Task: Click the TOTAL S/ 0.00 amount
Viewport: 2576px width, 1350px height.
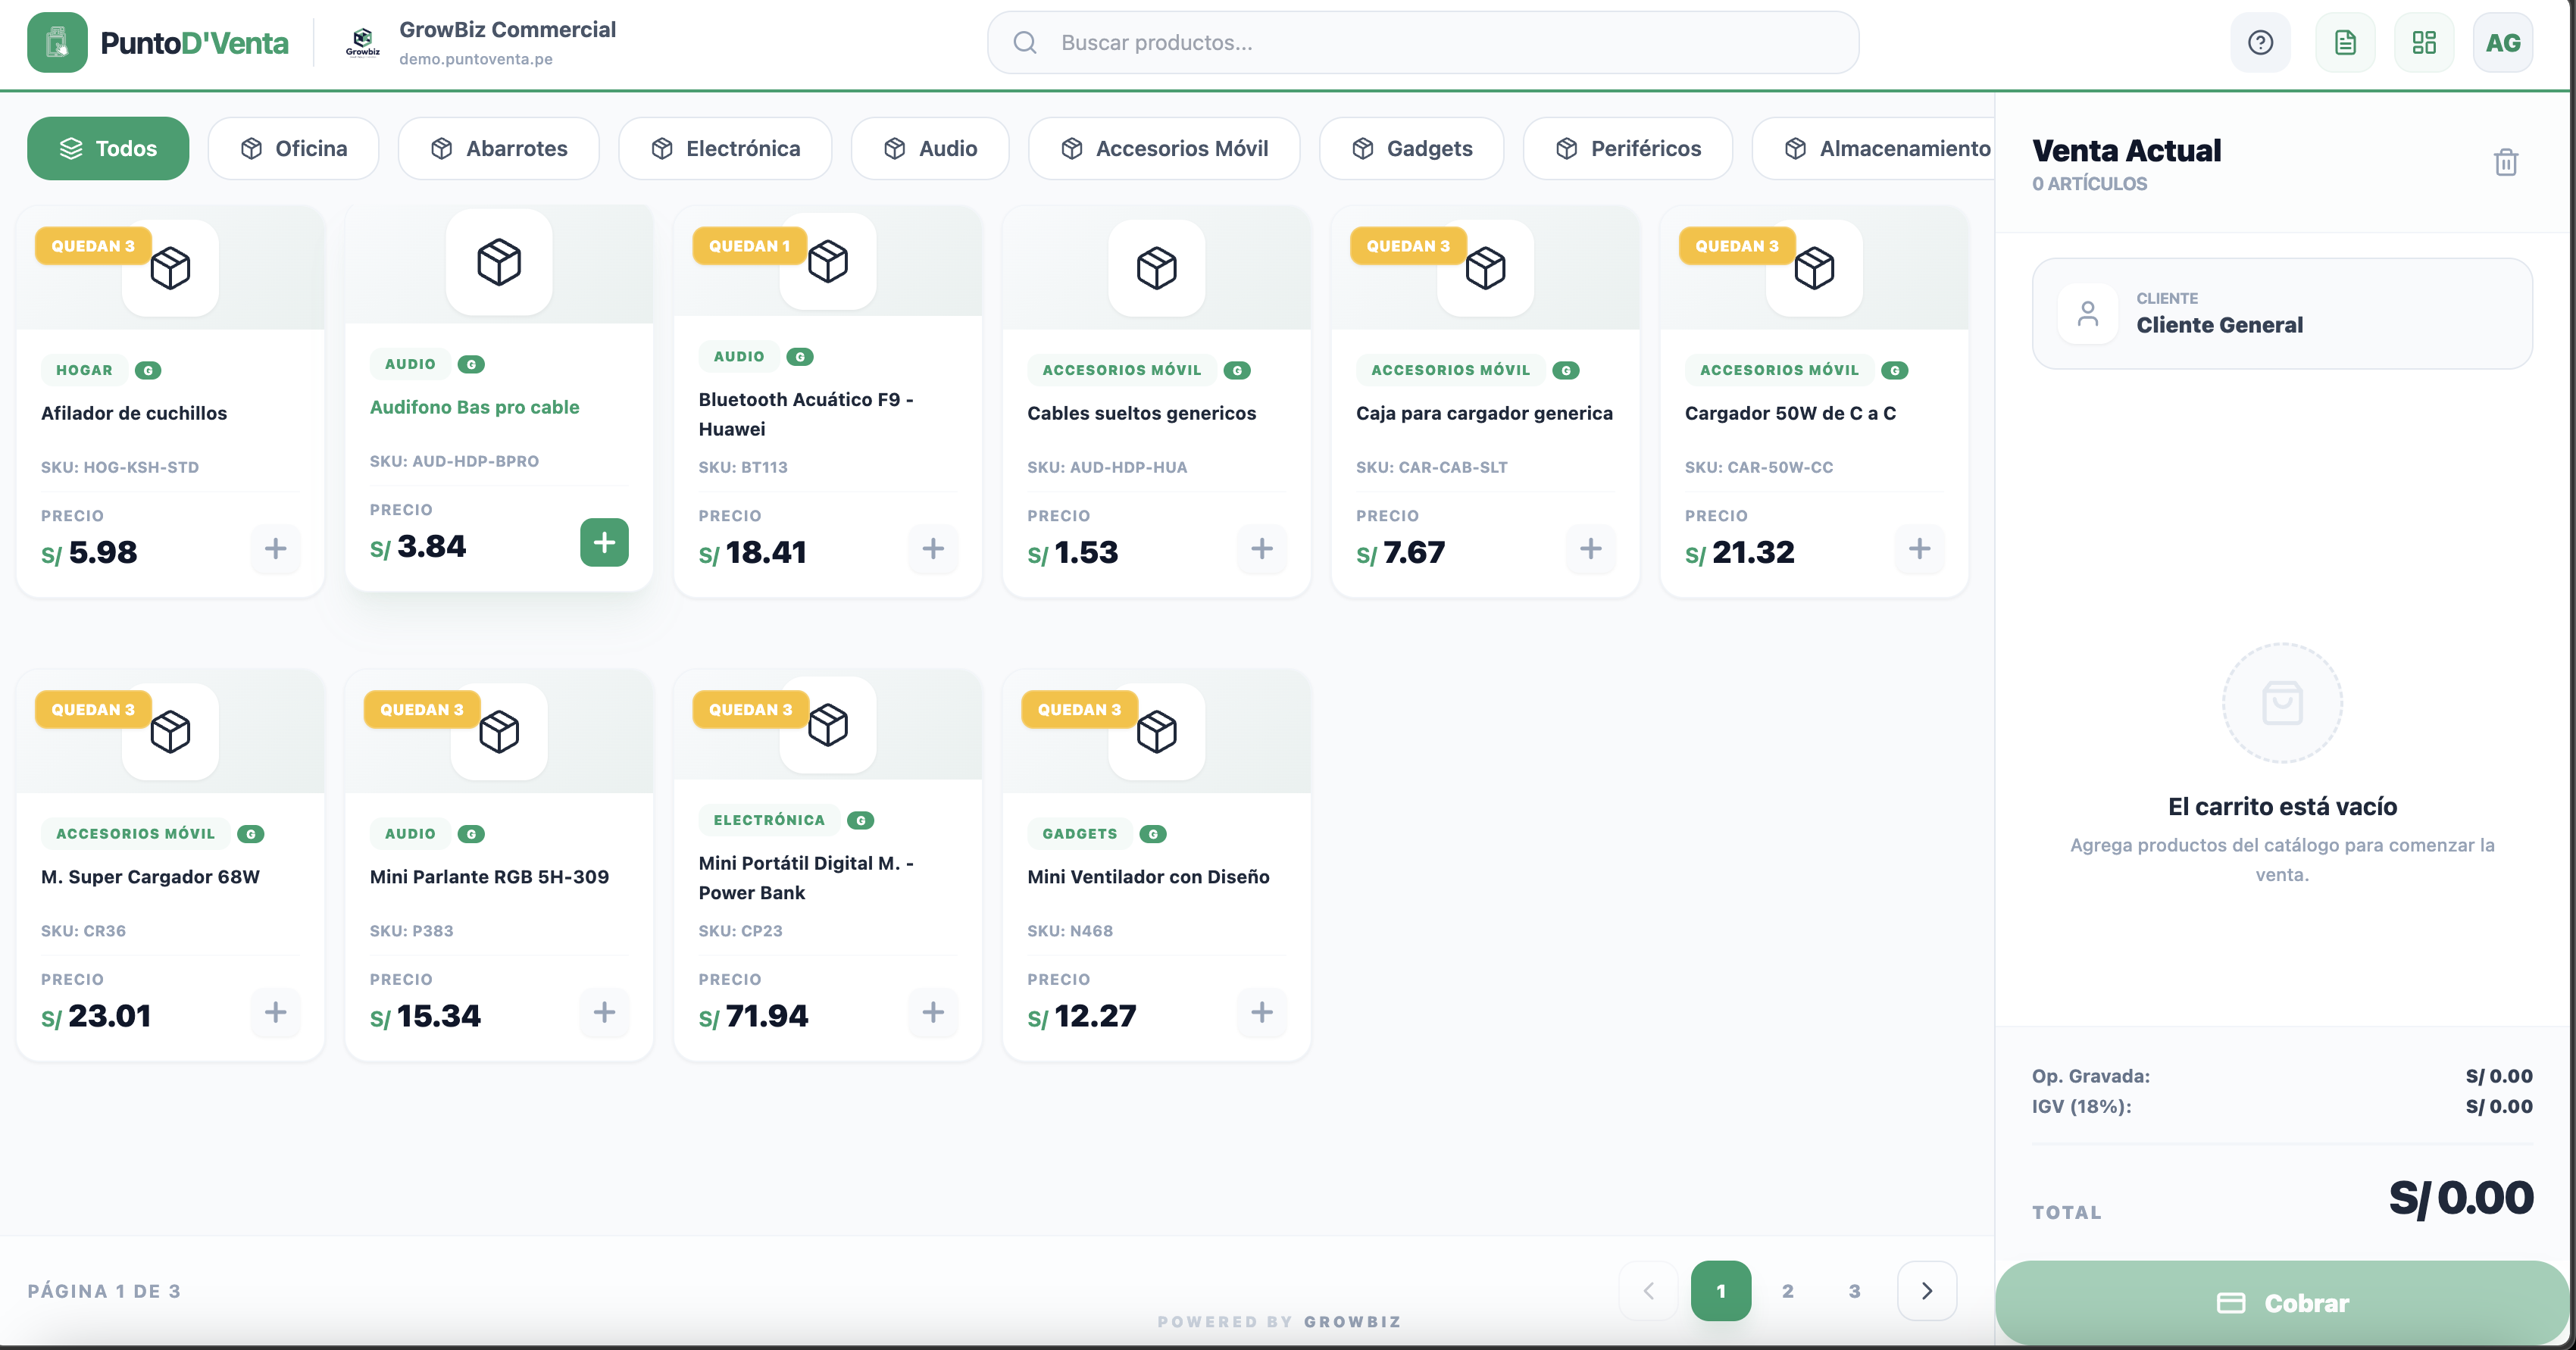Action: click(2461, 1198)
